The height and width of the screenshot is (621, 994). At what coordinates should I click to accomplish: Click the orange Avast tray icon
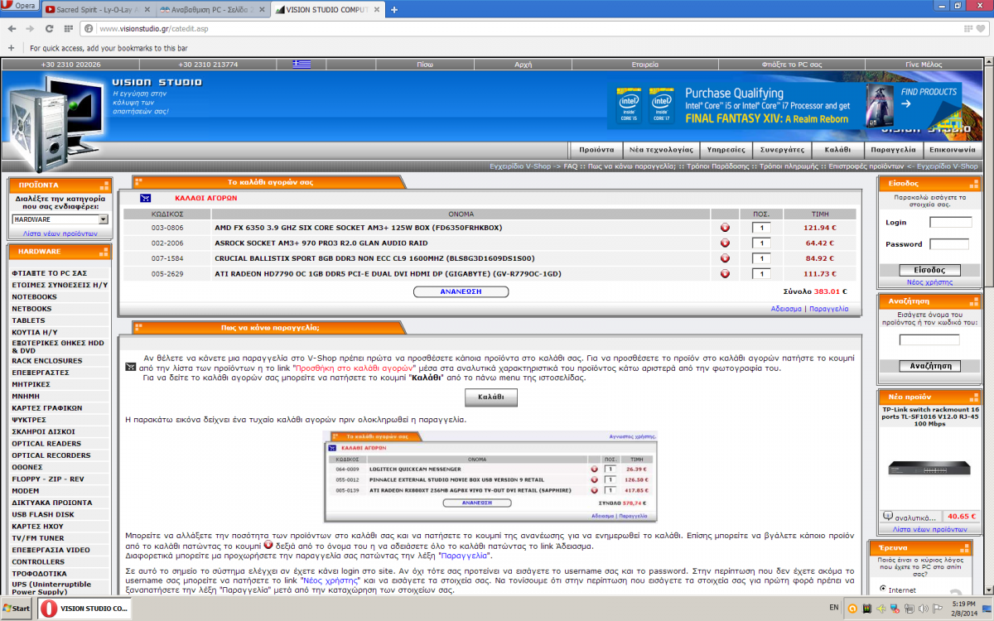point(852,609)
